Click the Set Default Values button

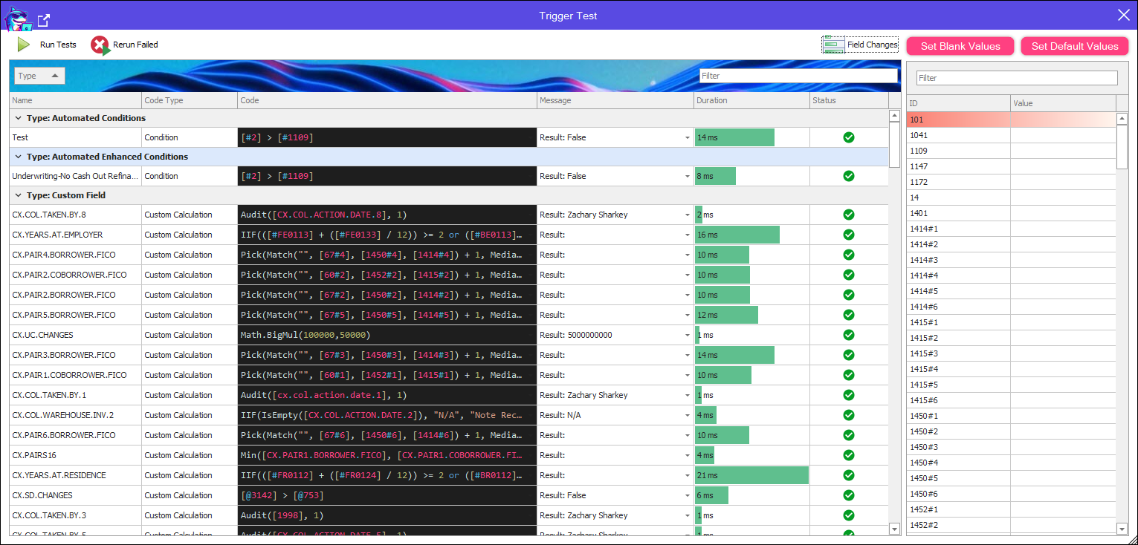(x=1074, y=46)
